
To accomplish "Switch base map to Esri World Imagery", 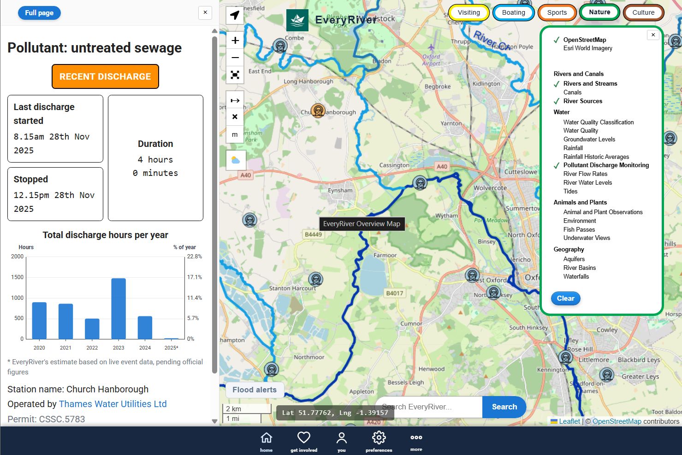I will (587, 48).
